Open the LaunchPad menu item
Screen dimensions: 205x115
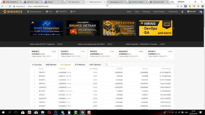coord(61,11)
